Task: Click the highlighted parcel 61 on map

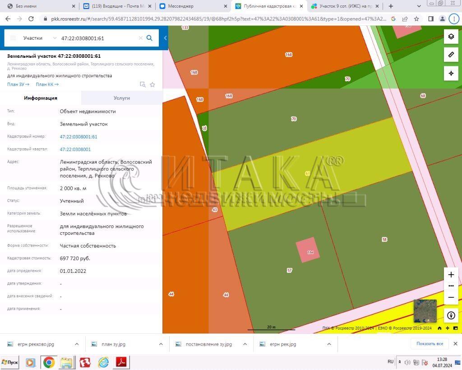Action: [312, 174]
